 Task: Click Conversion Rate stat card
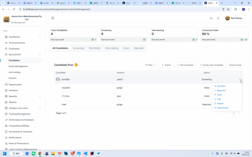pyautogui.click(x=225, y=34)
